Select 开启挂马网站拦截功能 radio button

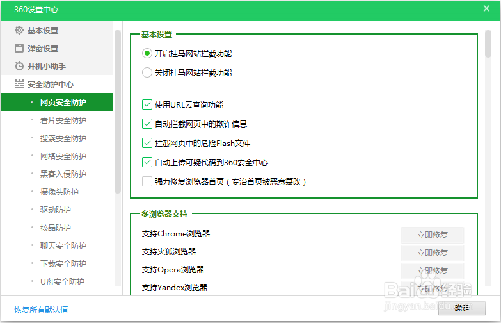pos(147,53)
